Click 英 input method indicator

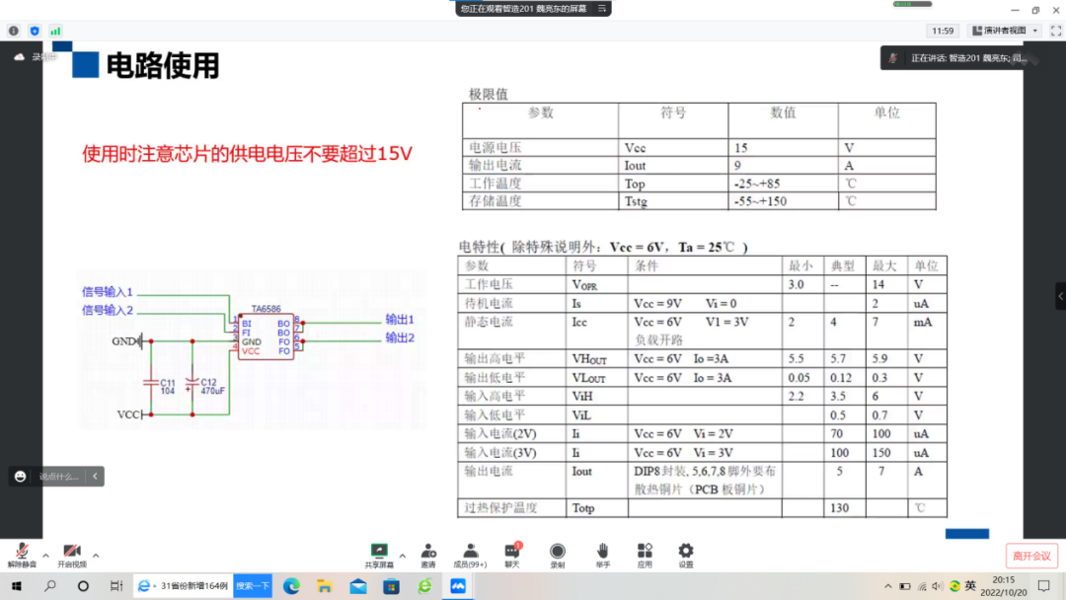[970, 586]
